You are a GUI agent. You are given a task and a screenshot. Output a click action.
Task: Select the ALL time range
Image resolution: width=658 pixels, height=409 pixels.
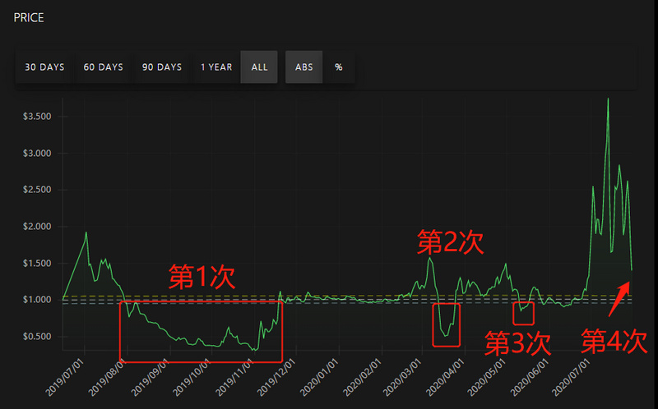259,67
